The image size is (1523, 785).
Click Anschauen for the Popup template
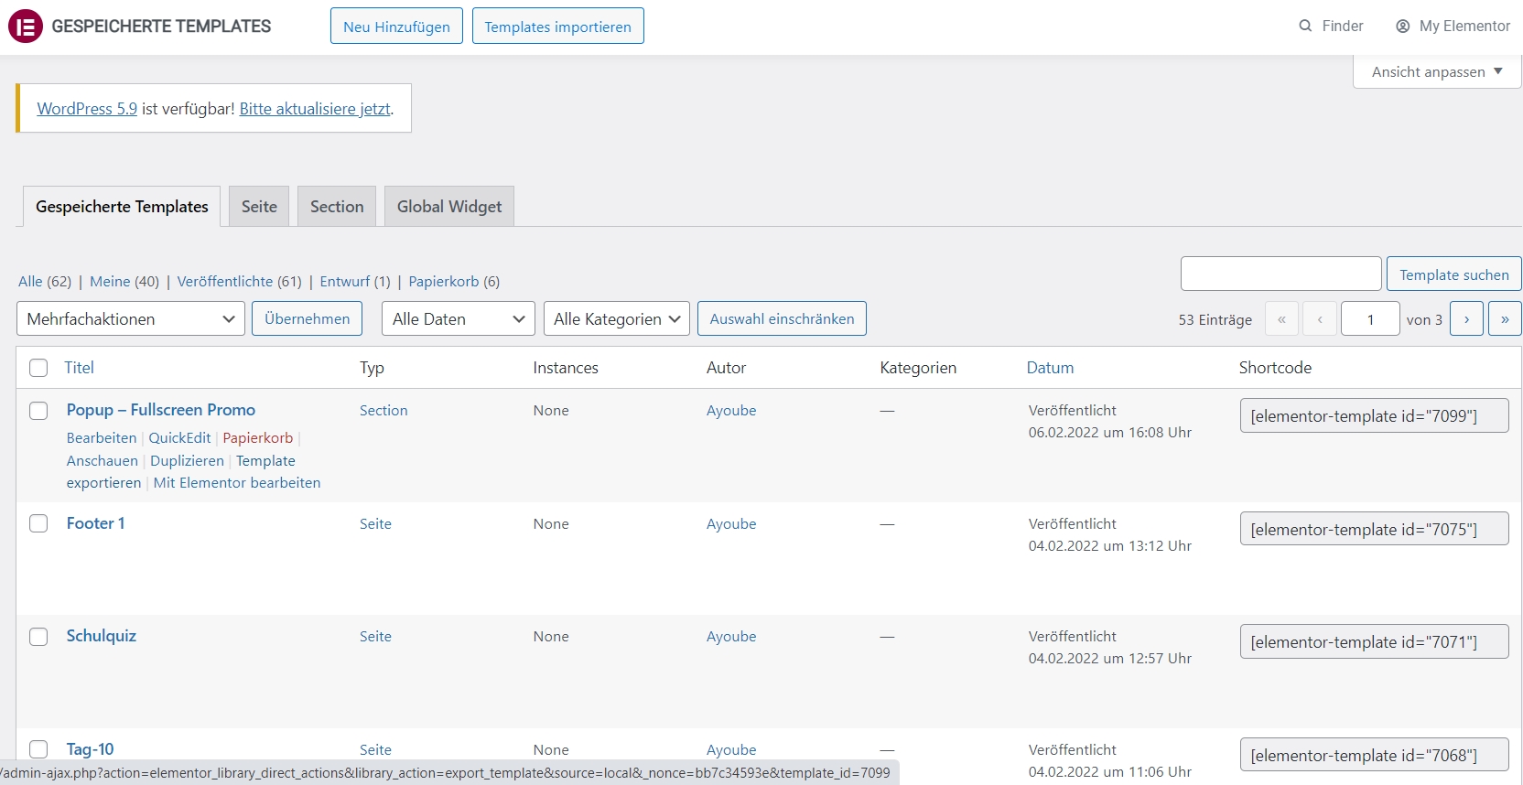coord(103,461)
